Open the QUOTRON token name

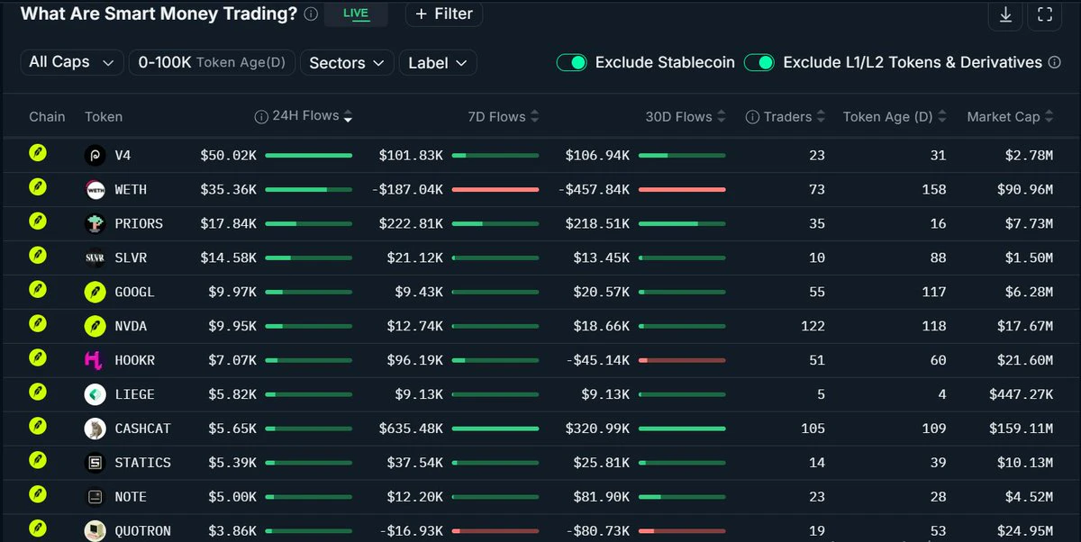[x=143, y=531]
